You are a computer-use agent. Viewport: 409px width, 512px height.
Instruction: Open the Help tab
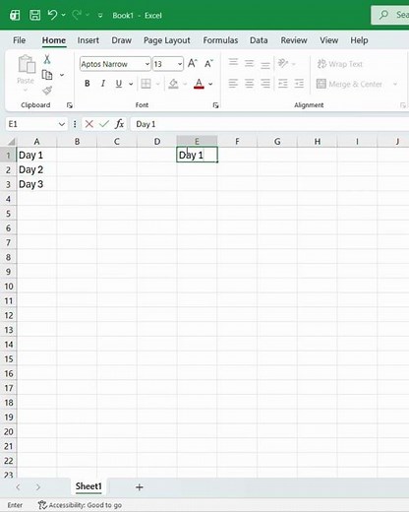click(359, 40)
